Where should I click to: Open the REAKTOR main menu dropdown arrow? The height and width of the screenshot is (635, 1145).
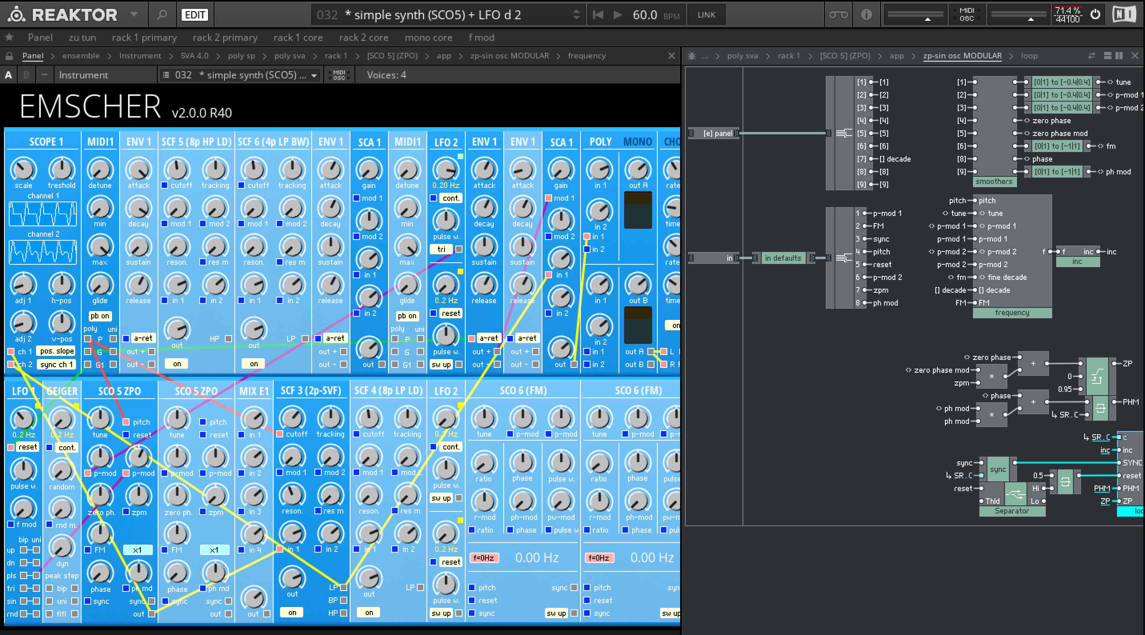click(134, 15)
